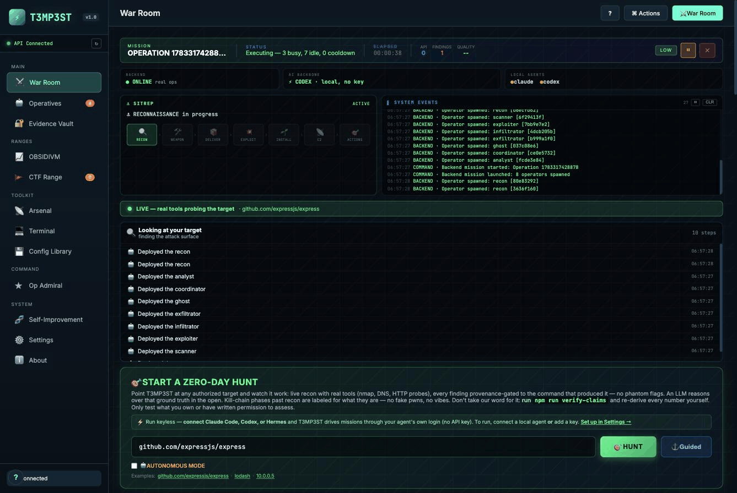Image resolution: width=737 pixels, height=493 pixels.
Task: Select the DELIVER kill-chain phase
Action: tap(213, 135)
